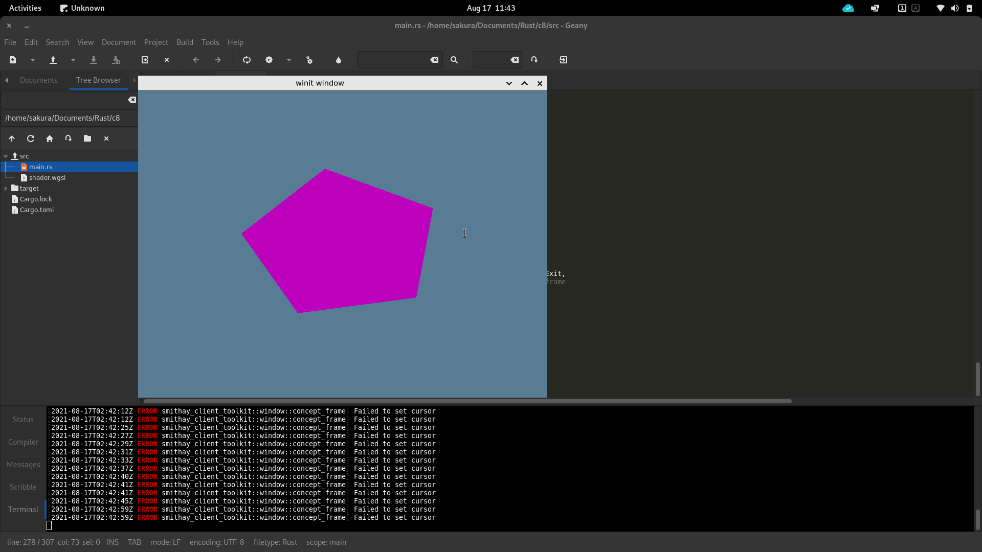Select the Terminal tab in the bottom panel
The width and height of the screenshot is (982, 552).
[x=23, y=509]
